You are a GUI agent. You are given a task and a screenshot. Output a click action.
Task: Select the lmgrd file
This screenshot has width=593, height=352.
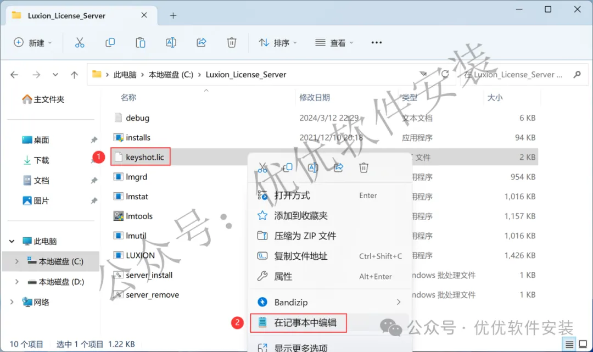pyautogui.click(x=137, y=177)
